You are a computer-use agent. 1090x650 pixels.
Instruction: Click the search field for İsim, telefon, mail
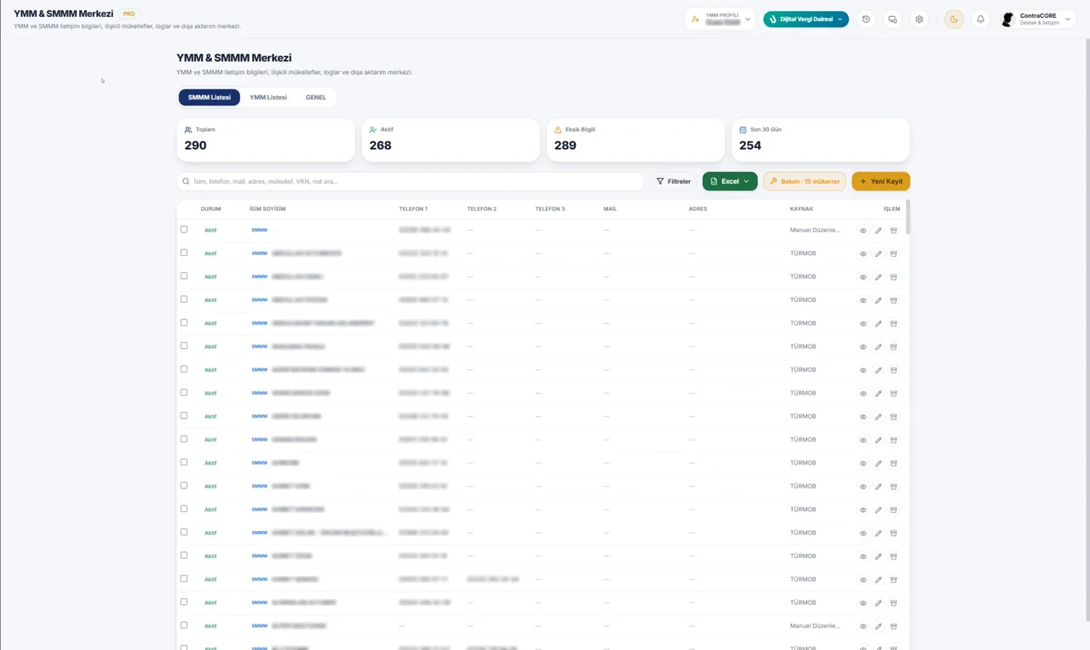coord(410,181)
